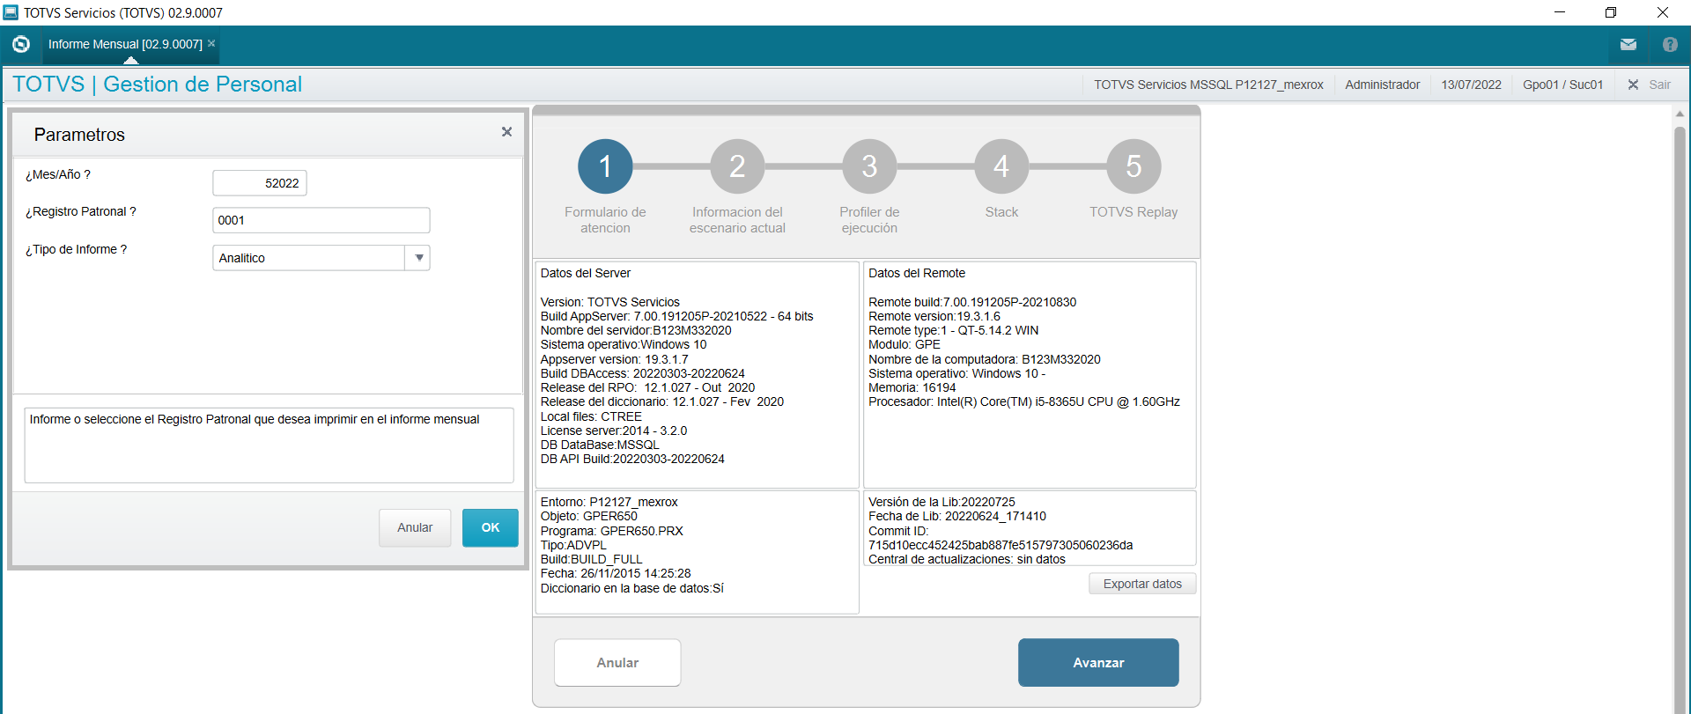
Task: Click the Remote version:19.3.1.6 line
Action: (x=934, y=316)
